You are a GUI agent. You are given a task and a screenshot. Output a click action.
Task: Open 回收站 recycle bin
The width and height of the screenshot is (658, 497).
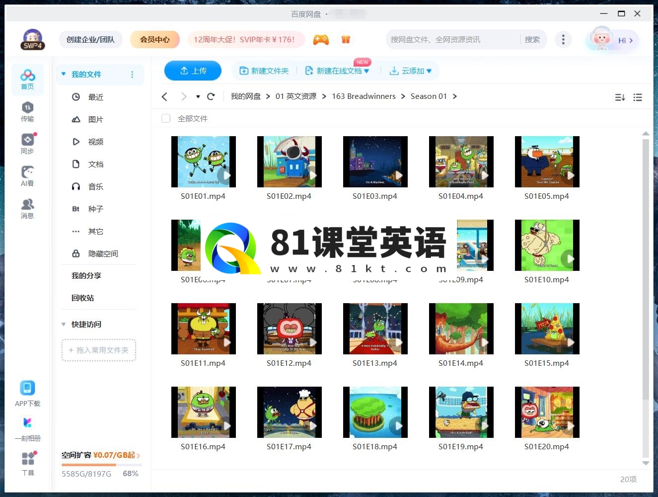point(82,298)
